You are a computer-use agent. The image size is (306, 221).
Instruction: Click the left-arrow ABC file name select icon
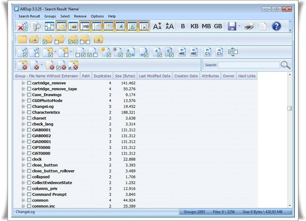(182, 52)
